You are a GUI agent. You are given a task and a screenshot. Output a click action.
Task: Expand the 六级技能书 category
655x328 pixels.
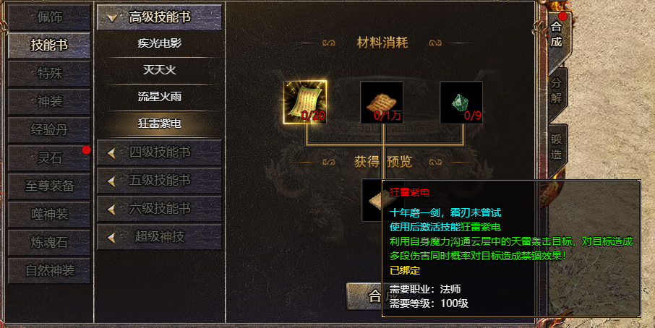159,209
